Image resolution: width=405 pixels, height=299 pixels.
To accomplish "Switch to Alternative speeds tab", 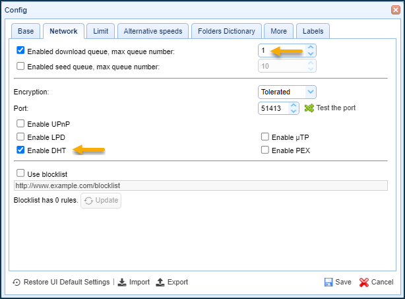I will click(153, 31).
